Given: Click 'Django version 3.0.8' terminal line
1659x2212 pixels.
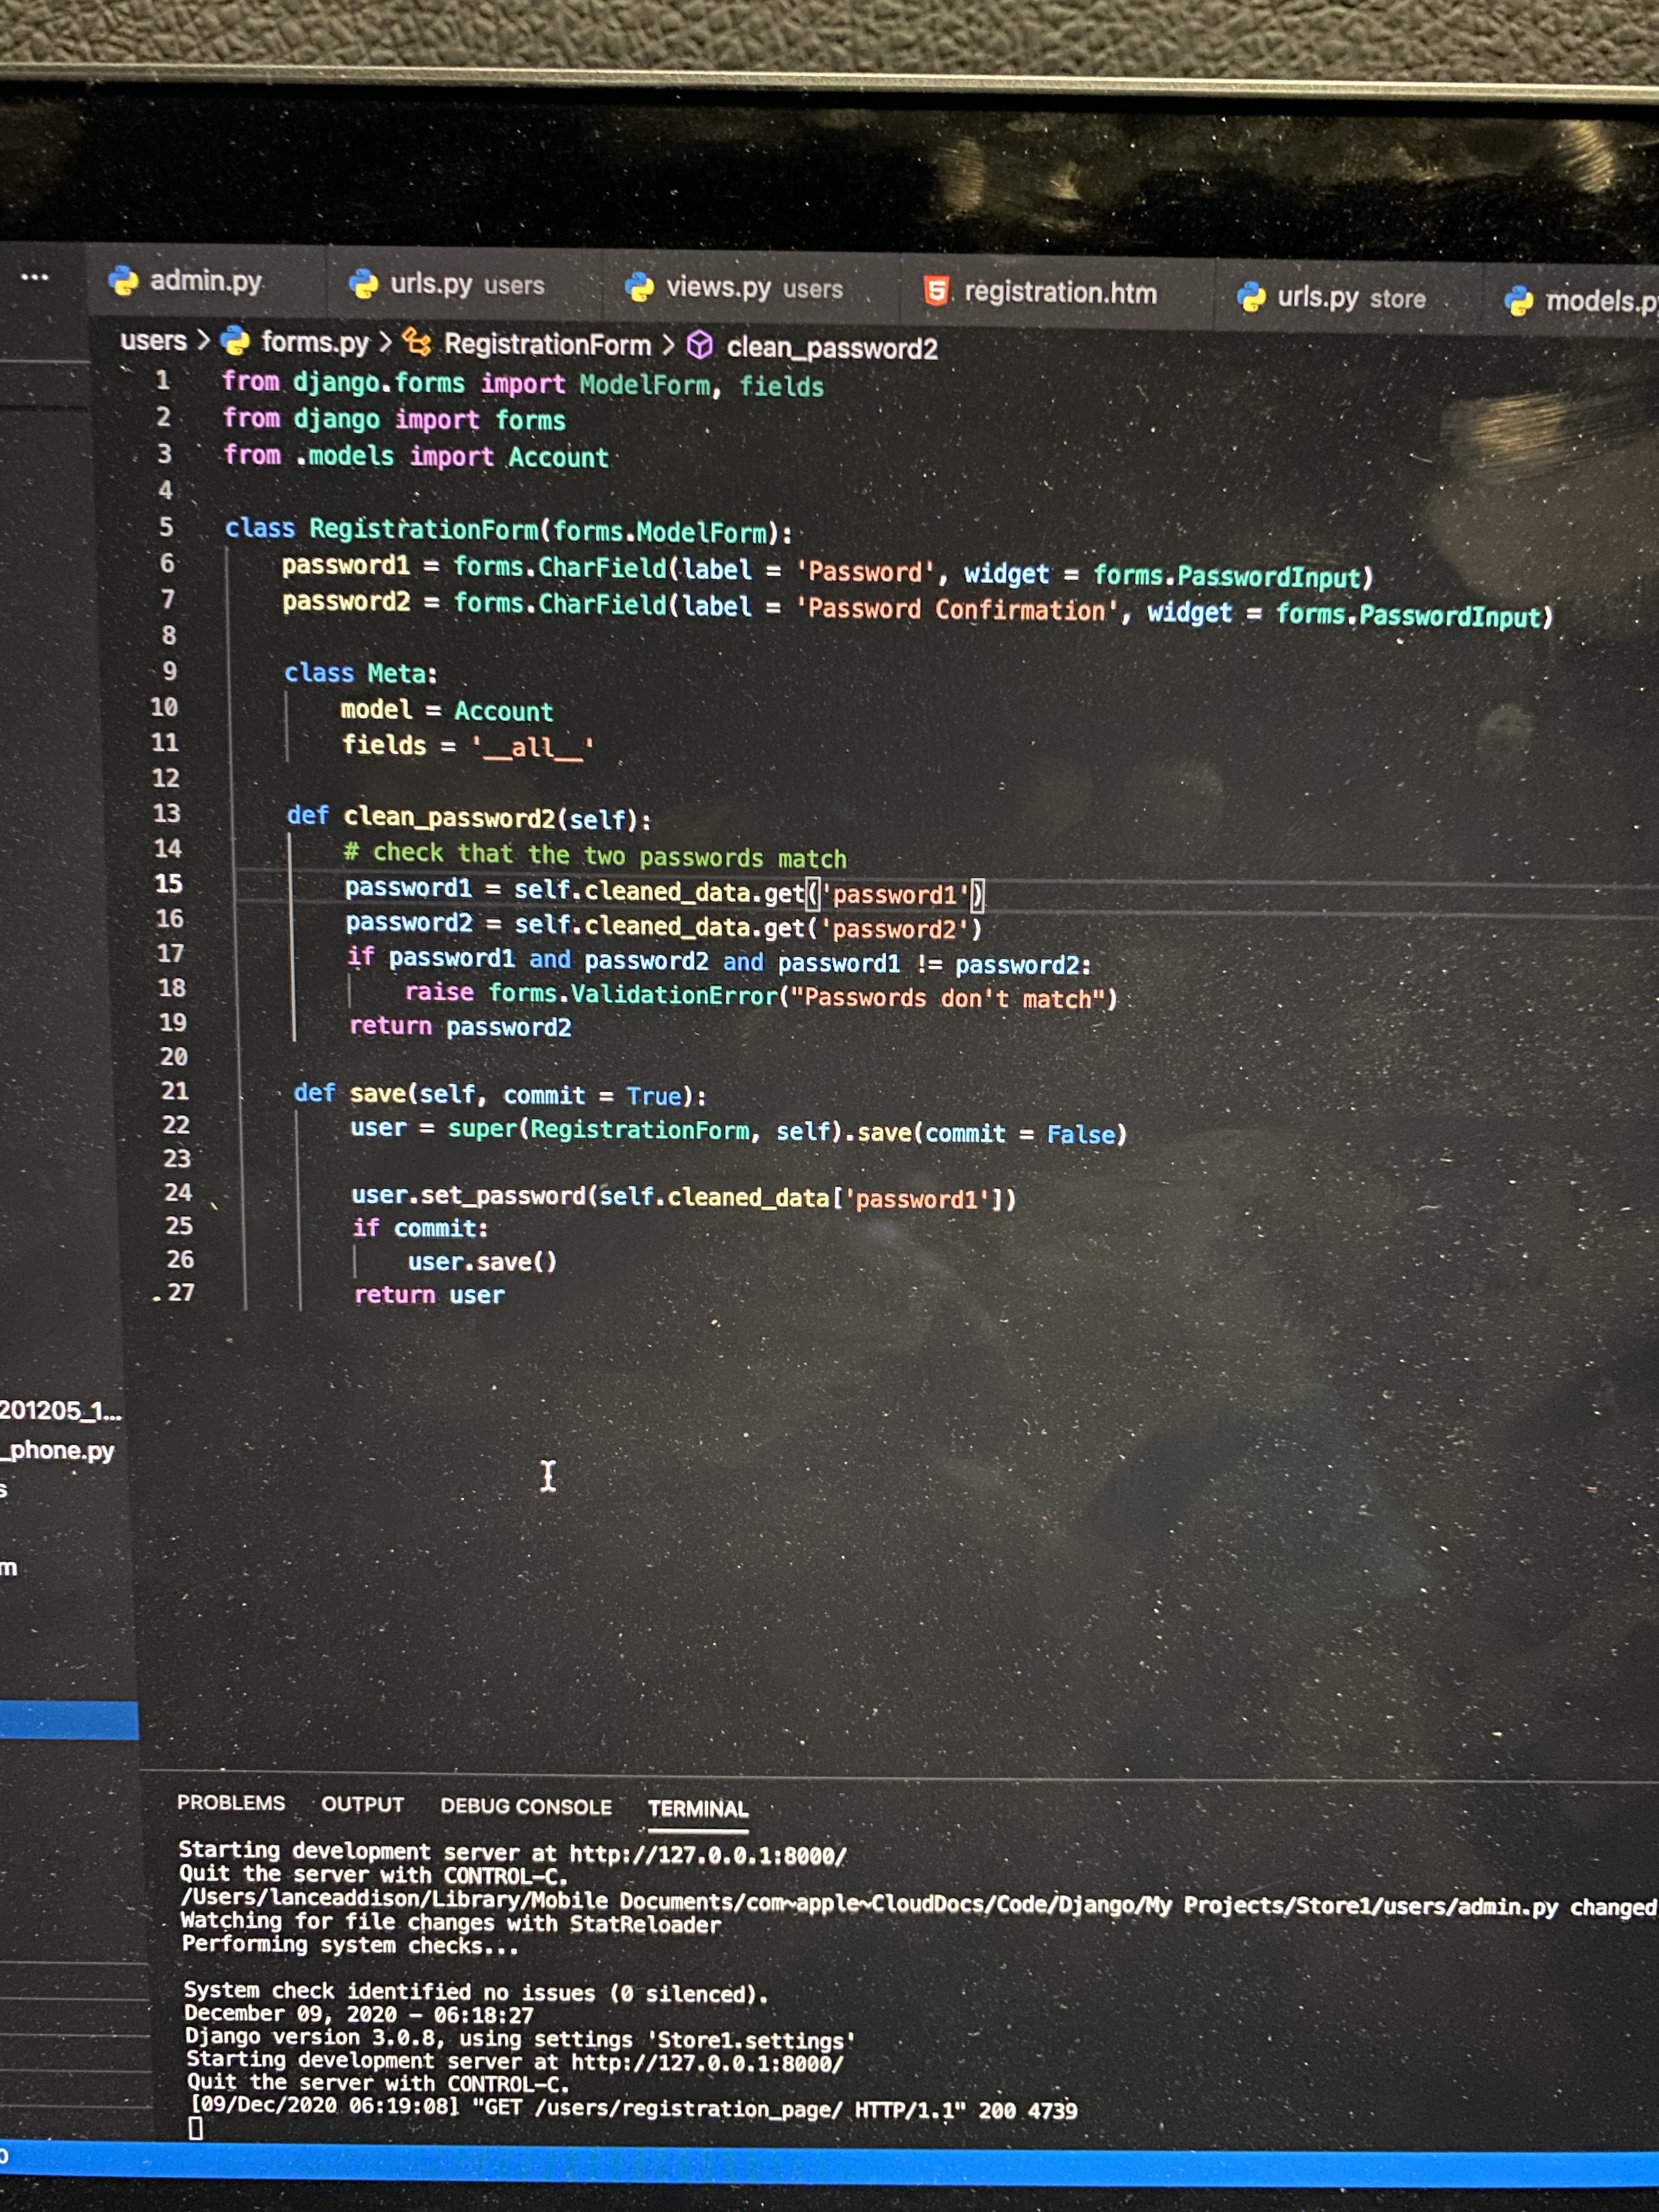Looking at the screenshot, I should pos(521,2038).
